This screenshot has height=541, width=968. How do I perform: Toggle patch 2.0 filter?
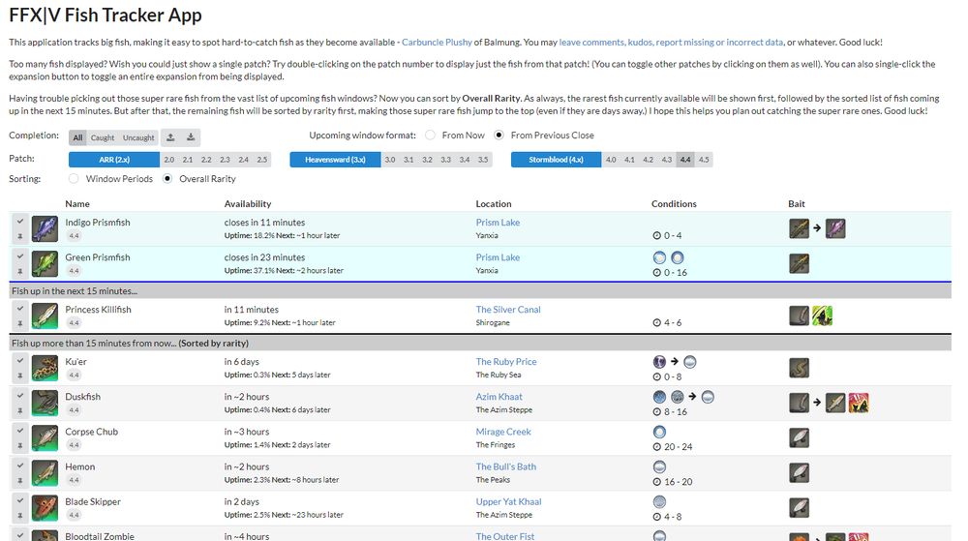[x=169, y=160]
